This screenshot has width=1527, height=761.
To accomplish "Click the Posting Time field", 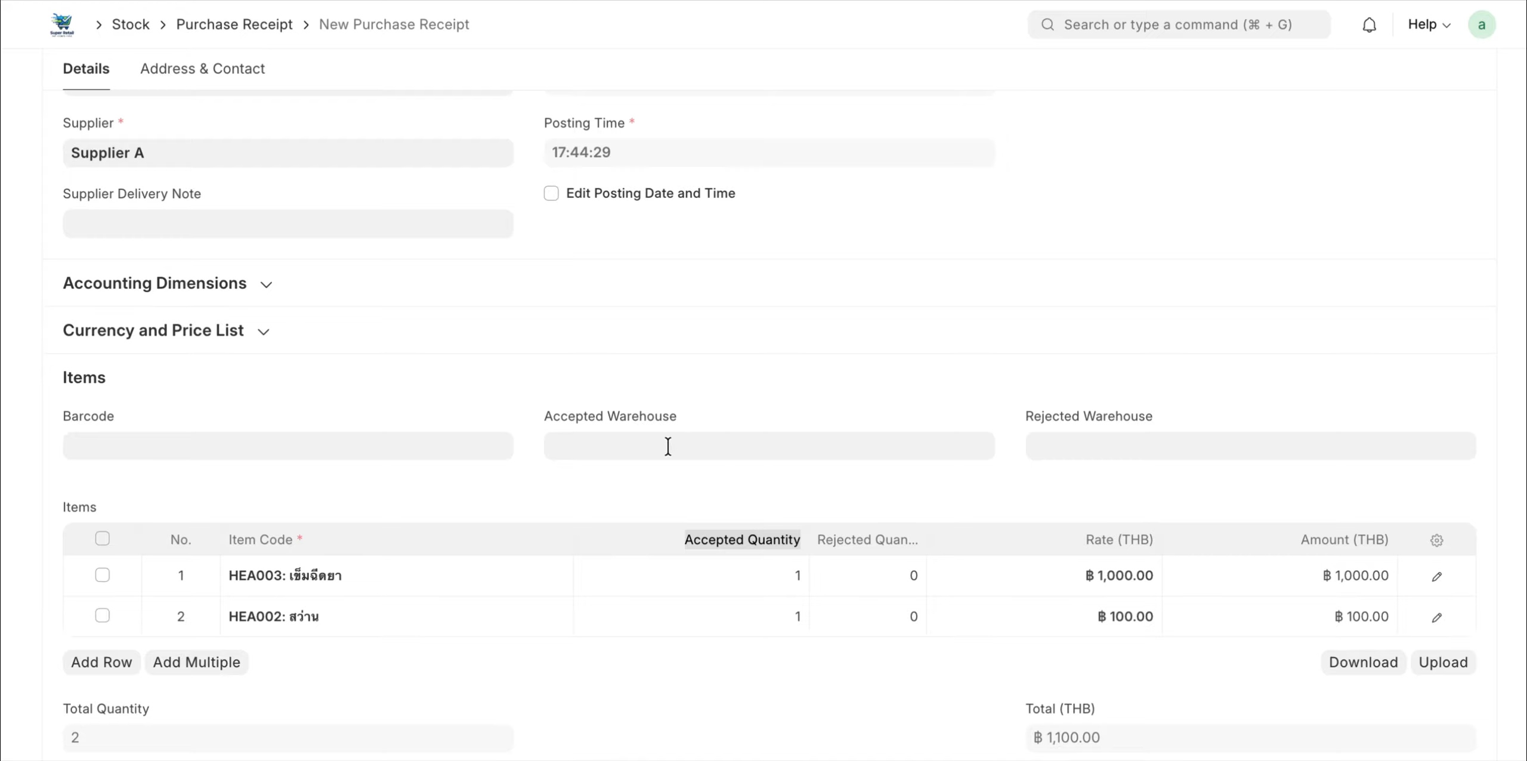I will [x=769, y=153].
